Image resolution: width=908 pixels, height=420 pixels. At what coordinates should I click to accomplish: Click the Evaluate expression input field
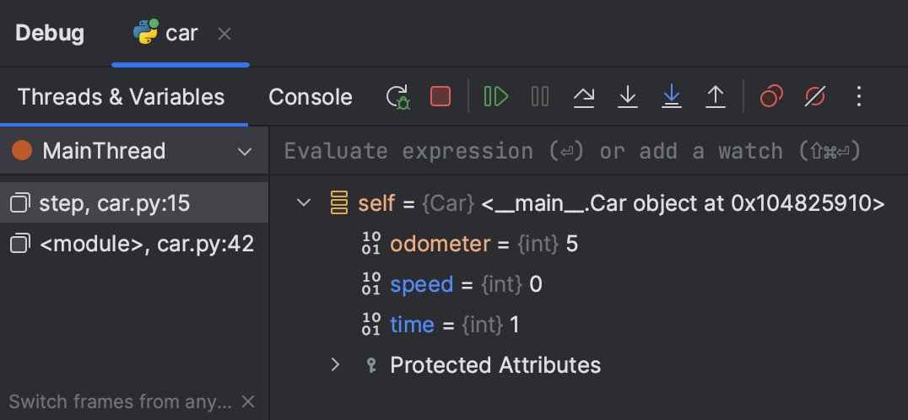(x=574, y=152)
